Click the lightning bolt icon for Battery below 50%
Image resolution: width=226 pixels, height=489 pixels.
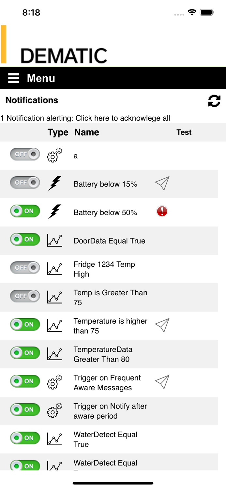coord(54,211)
